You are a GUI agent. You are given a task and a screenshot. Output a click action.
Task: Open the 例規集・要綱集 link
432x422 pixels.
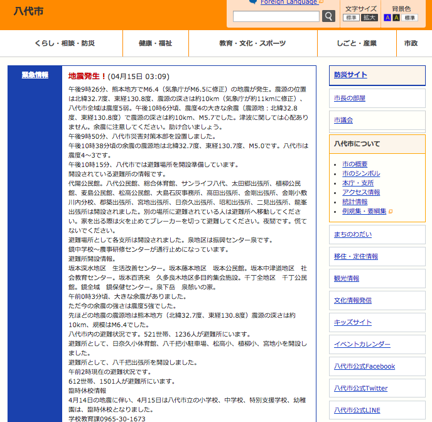pos(364,211)
